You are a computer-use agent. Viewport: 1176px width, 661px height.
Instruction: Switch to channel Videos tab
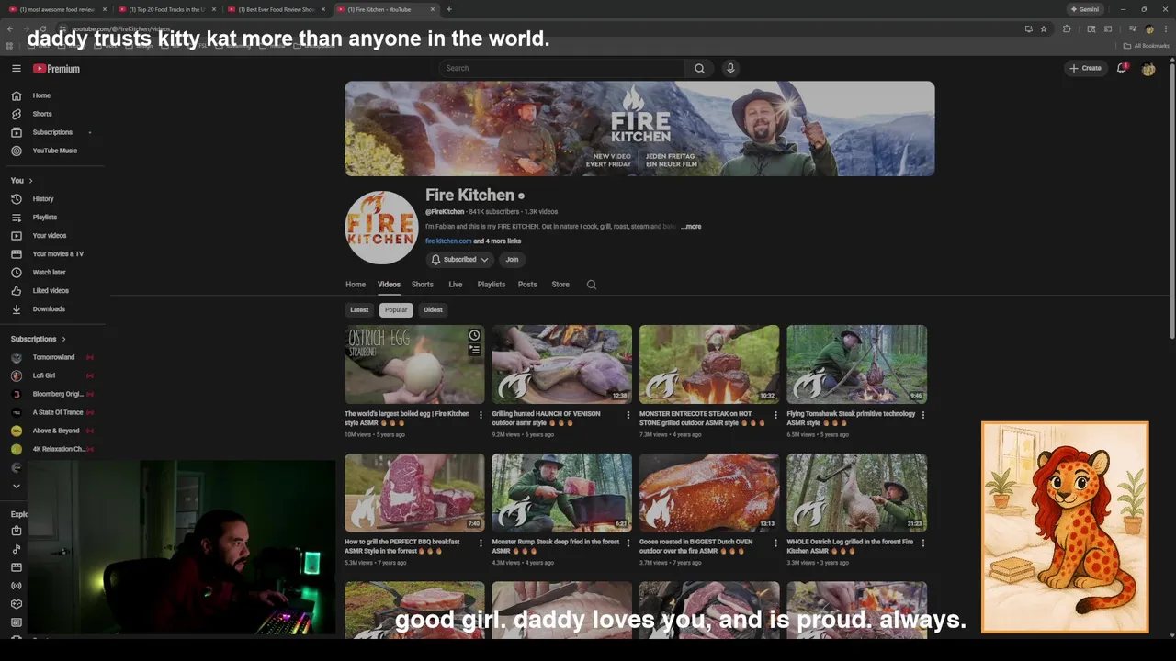389,285
